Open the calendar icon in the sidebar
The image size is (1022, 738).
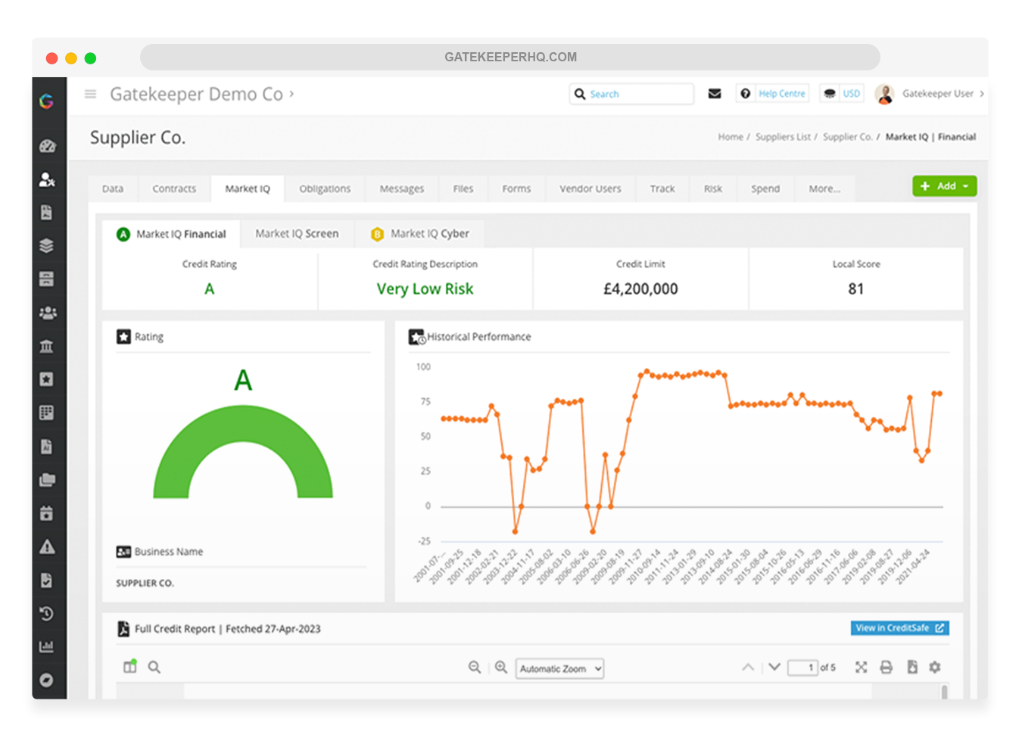coord(47,513)
